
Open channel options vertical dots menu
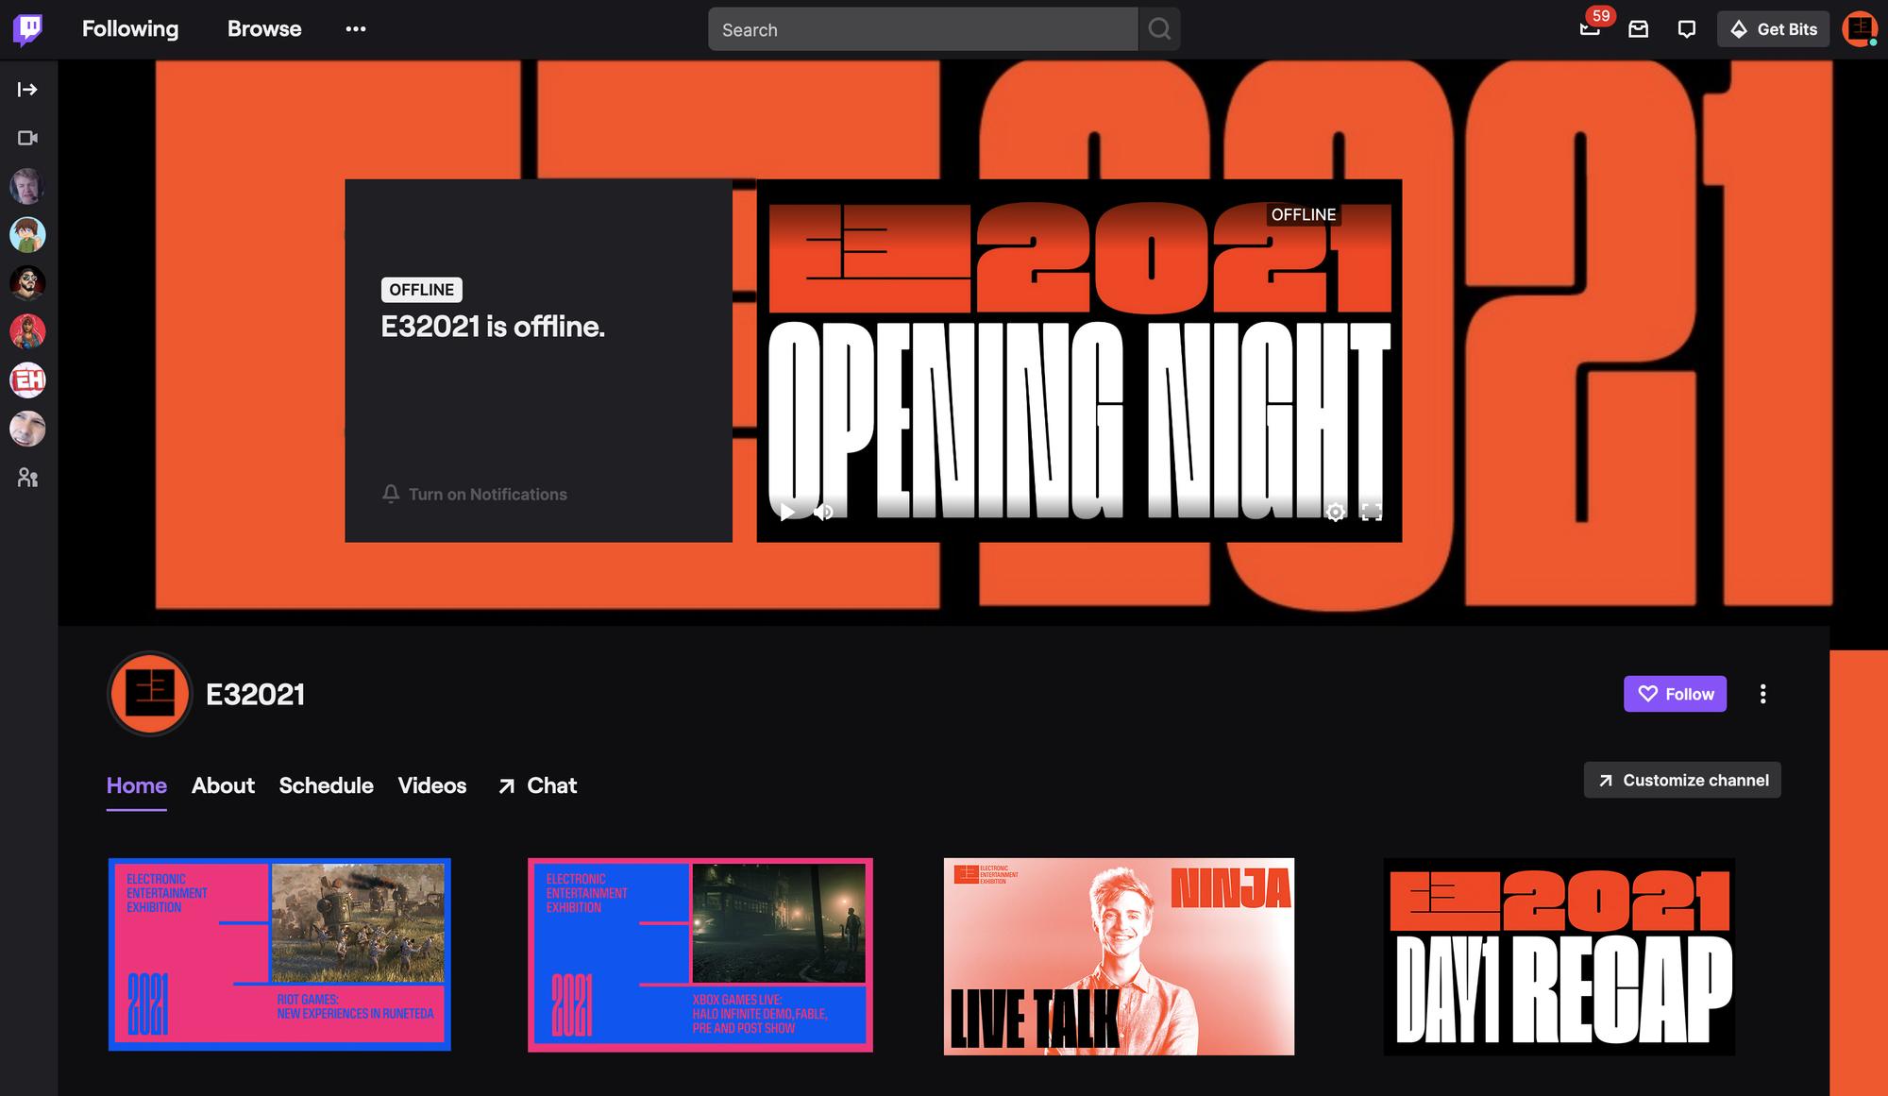tap(1762, 694)
